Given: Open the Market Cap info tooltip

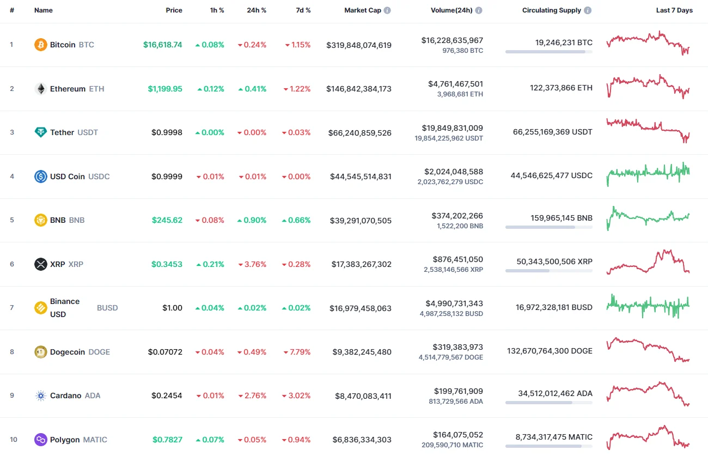Looking at the screenshot, I should pyautogui.click(x=388, y=9).
